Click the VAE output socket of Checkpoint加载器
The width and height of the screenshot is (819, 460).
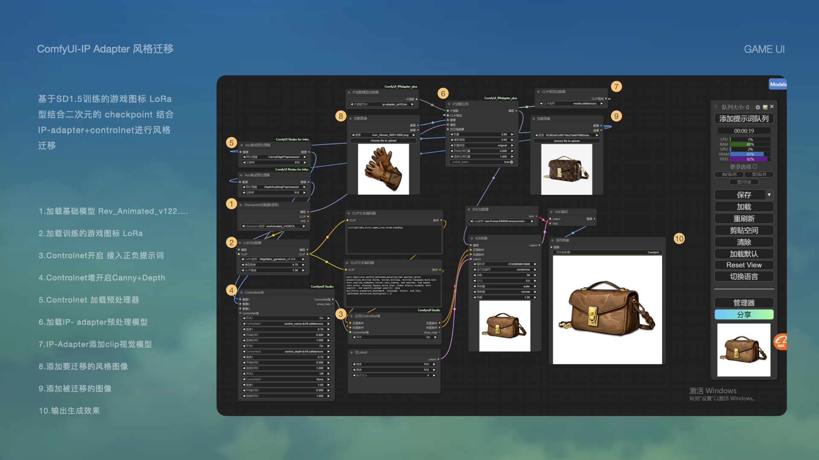(x=308, y=221)
